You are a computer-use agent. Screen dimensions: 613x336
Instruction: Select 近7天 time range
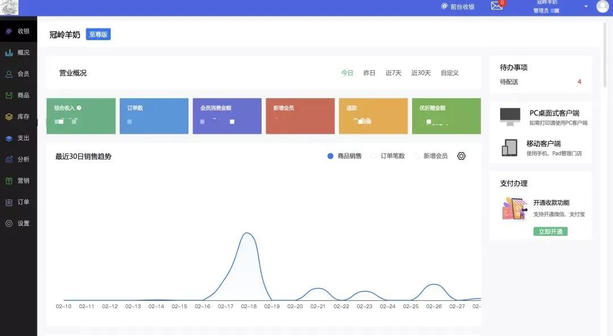pos(393,73)
